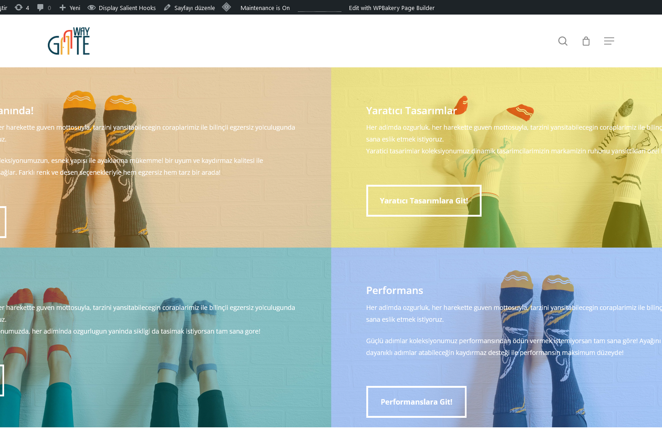Click the diamond icon in admin bar

tap(226, 7)
